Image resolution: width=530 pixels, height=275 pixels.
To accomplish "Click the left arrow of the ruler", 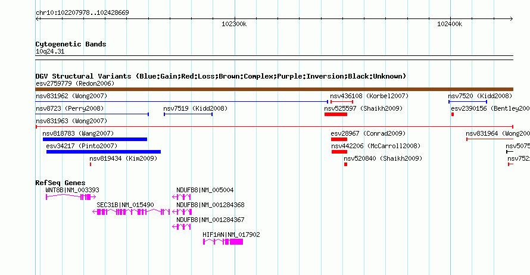I will [x=38, y=19].
